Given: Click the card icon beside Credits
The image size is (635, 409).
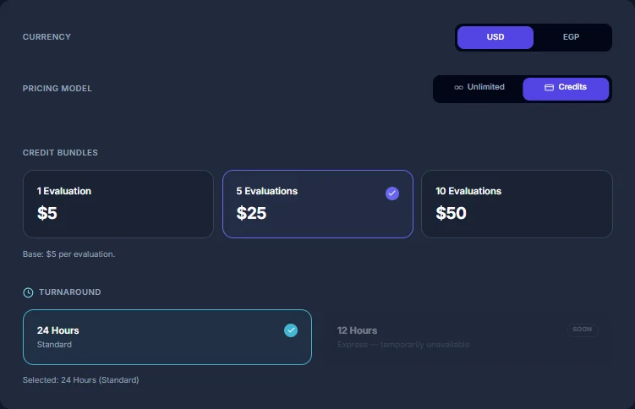Looking at the screenshot, I should pyautogui.click(x=549, y=87).
